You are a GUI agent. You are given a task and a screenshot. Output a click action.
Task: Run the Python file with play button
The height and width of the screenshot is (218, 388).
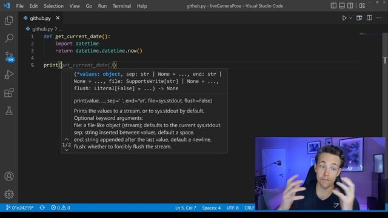coord(344,18)
